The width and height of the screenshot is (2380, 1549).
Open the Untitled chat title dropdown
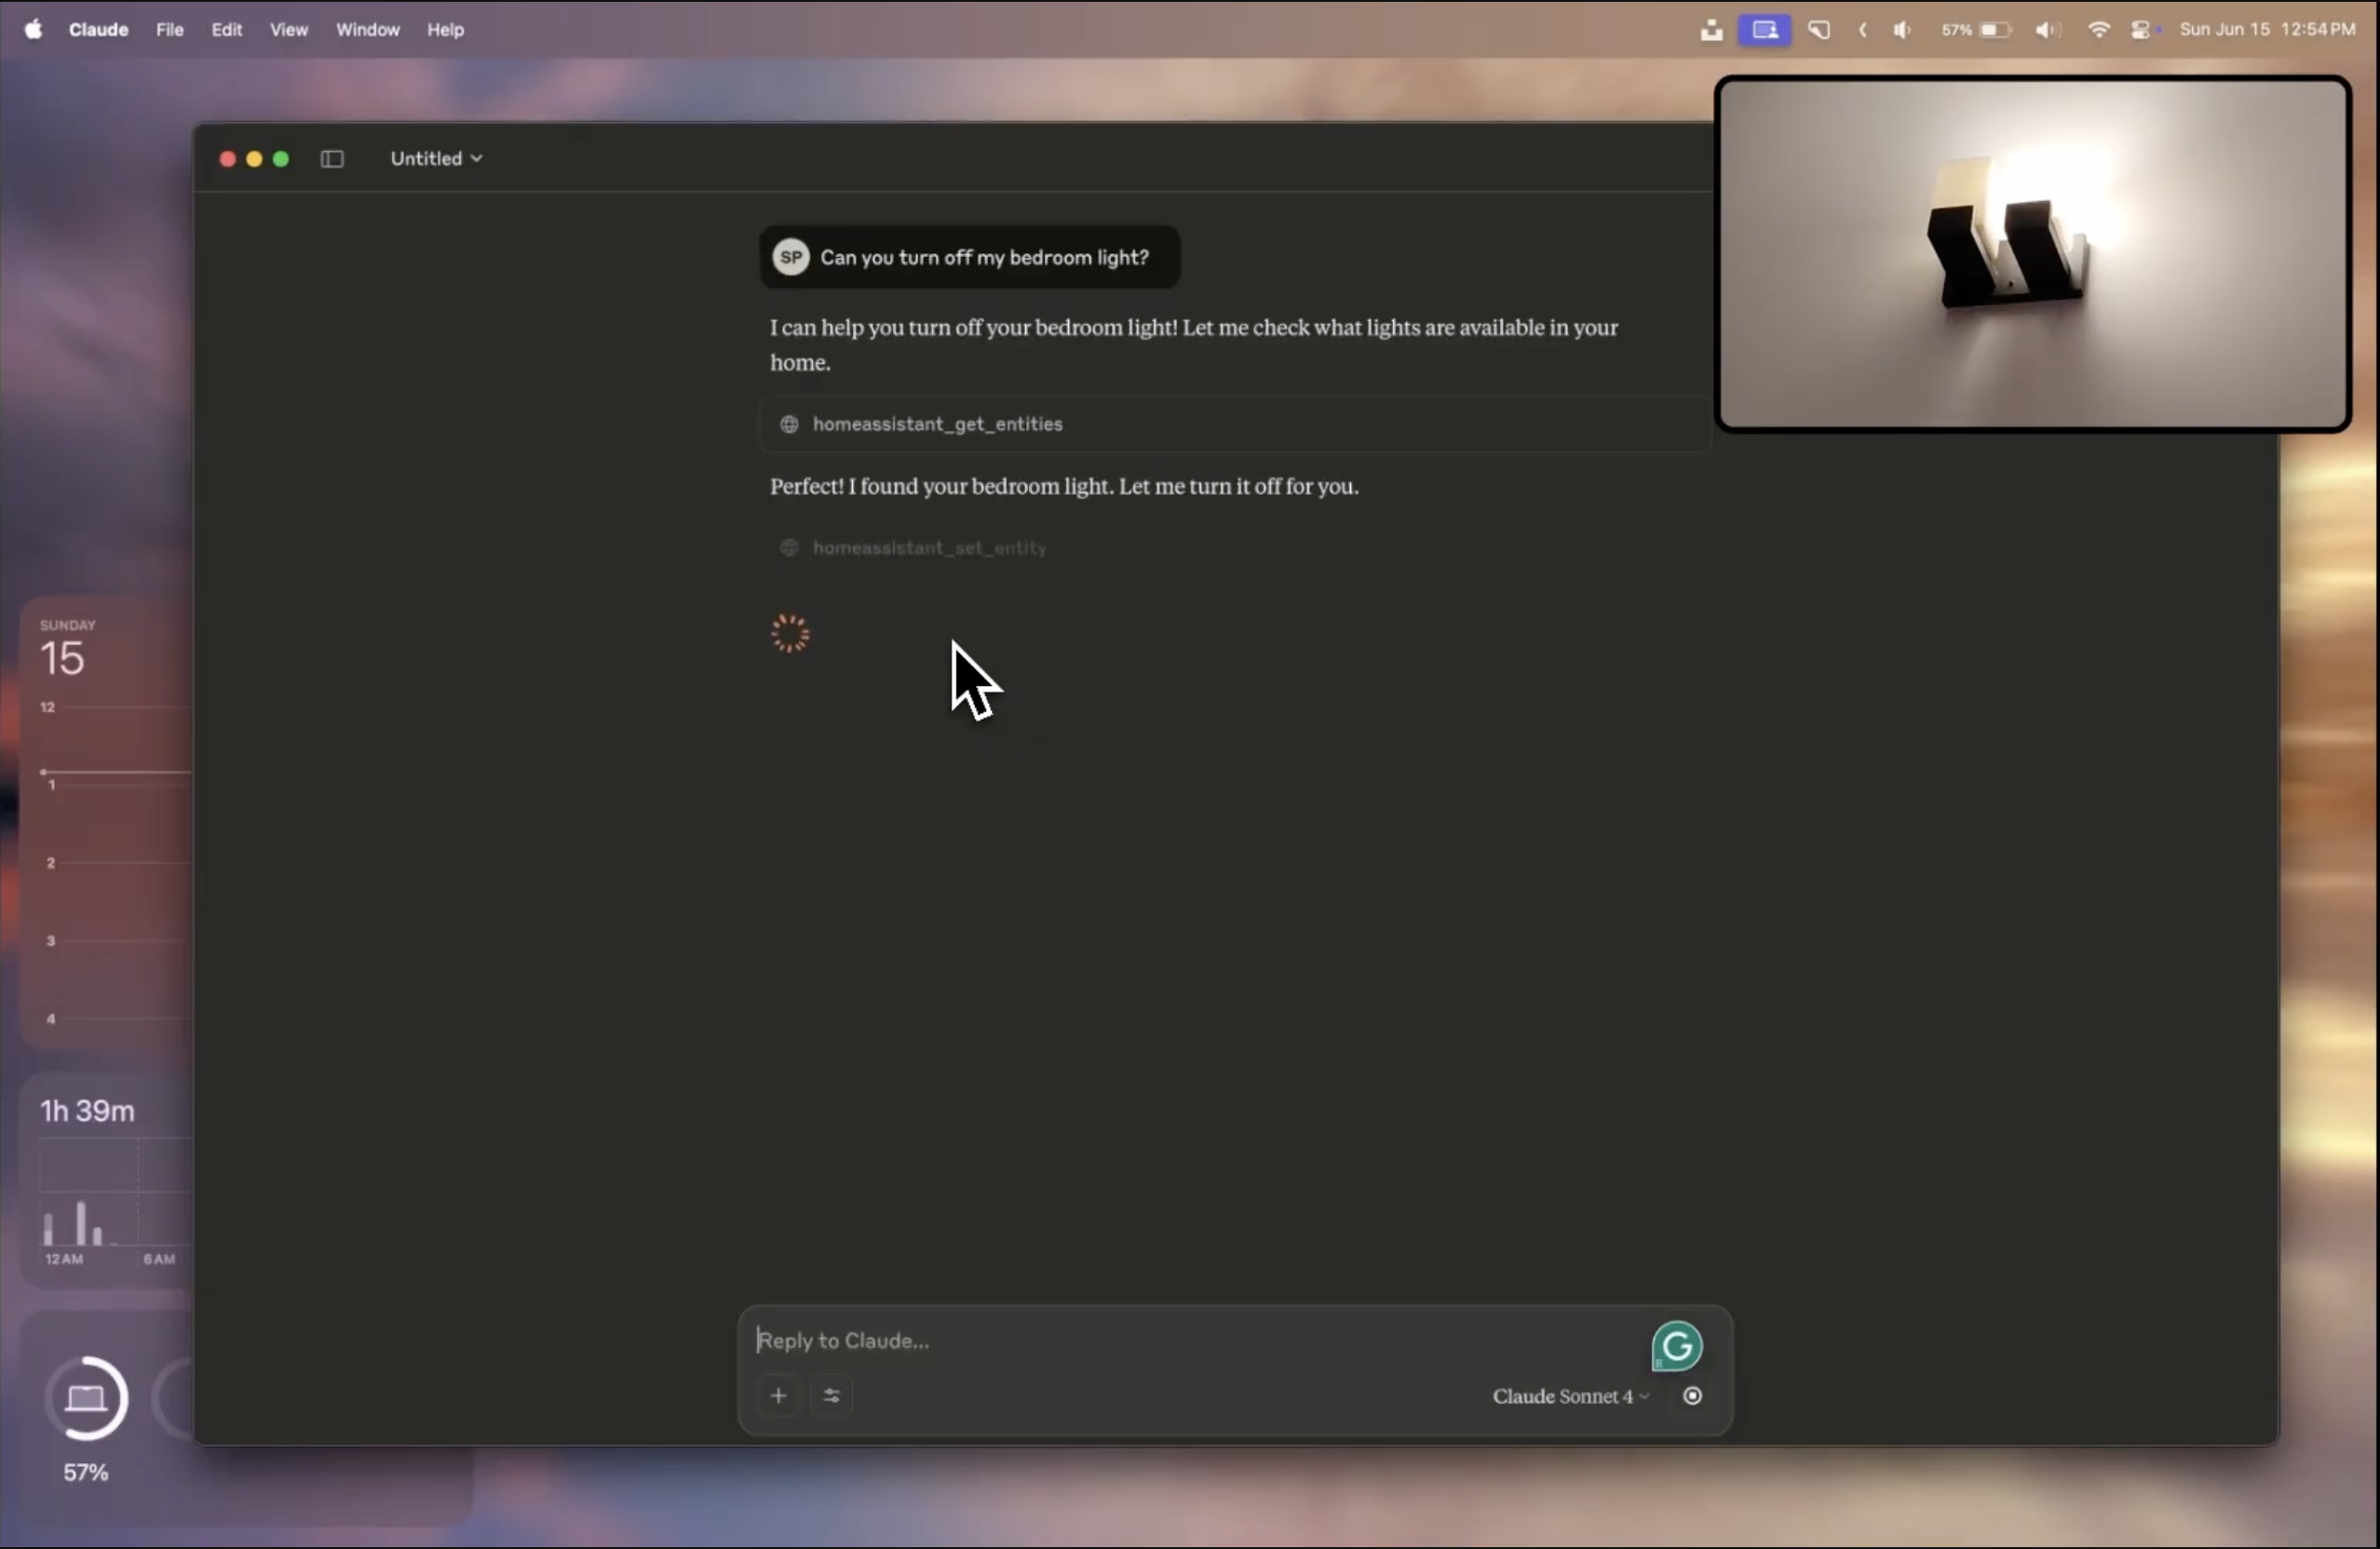click(437, 159)
